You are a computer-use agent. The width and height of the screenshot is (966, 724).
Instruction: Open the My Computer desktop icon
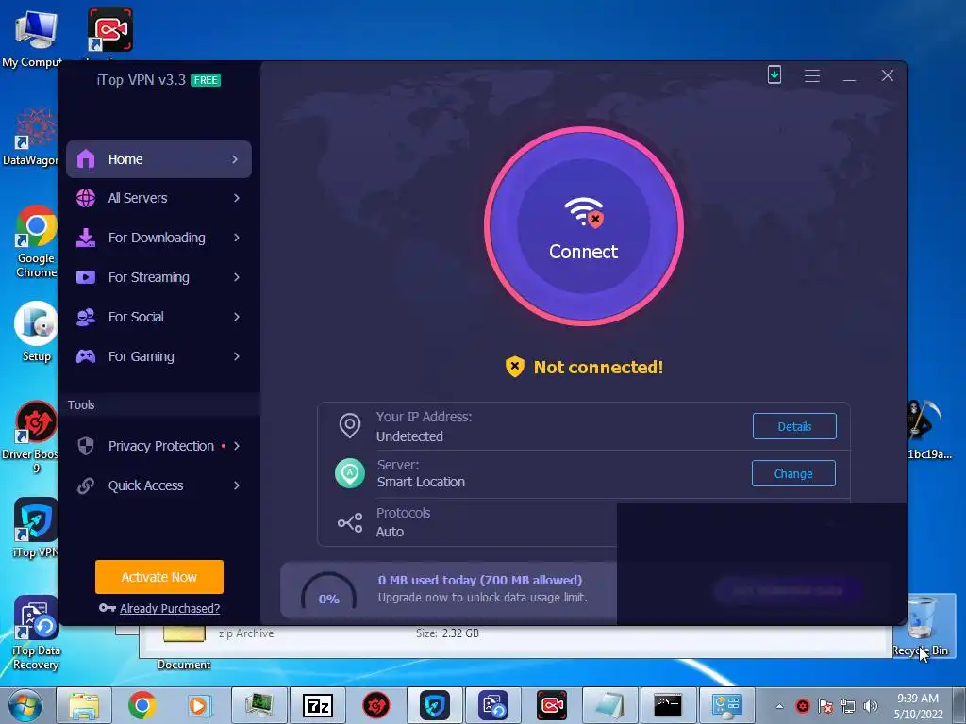click(x=34, y=40)
